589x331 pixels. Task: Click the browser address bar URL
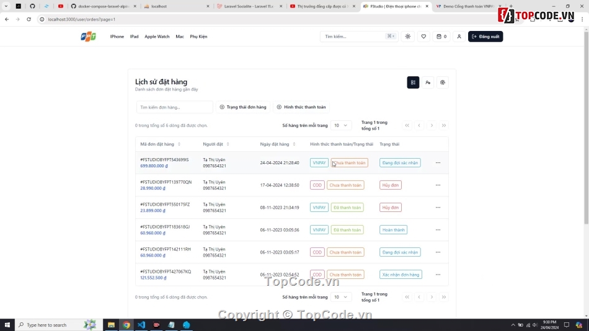tap(81, 19)
